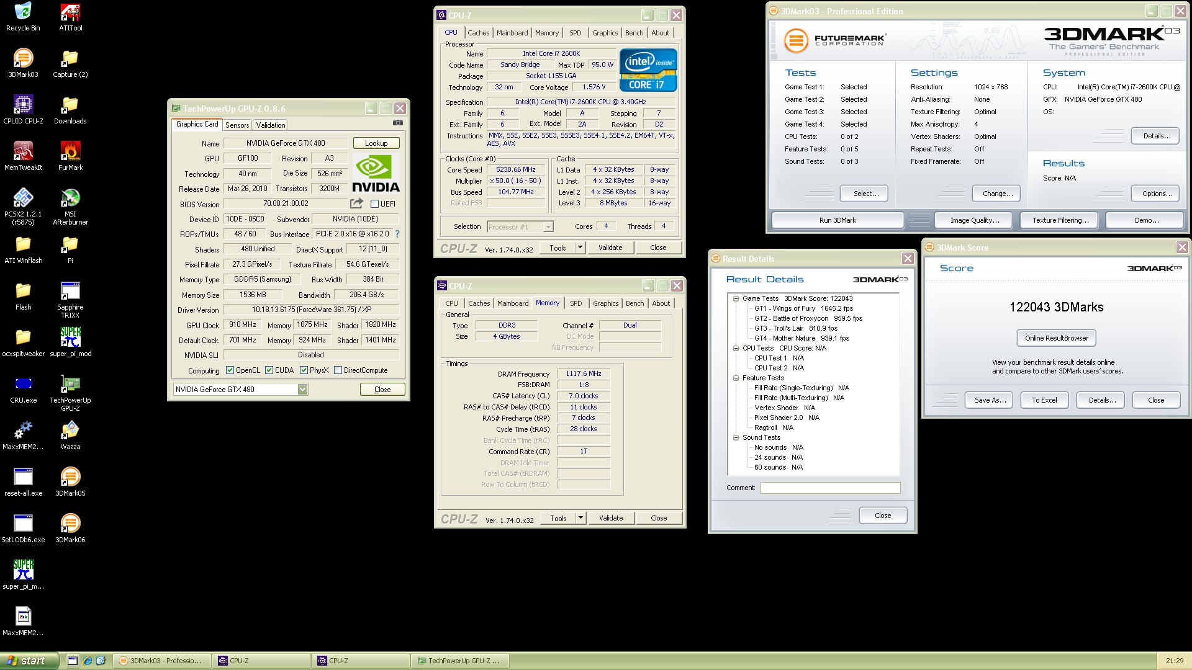The image size is (1192, 670).
Task: Launch MSI Afterburner desktop icon
Action: (x=70, y=207)
